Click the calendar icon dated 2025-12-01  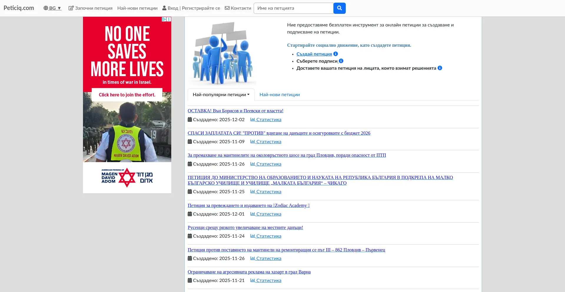tap(190, 214)
